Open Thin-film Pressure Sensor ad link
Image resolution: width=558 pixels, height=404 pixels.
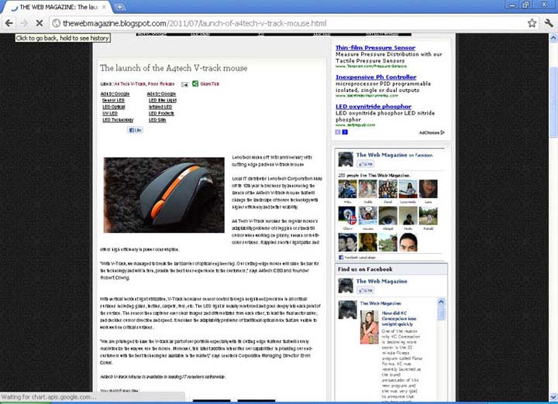click(x=375, y=48)
